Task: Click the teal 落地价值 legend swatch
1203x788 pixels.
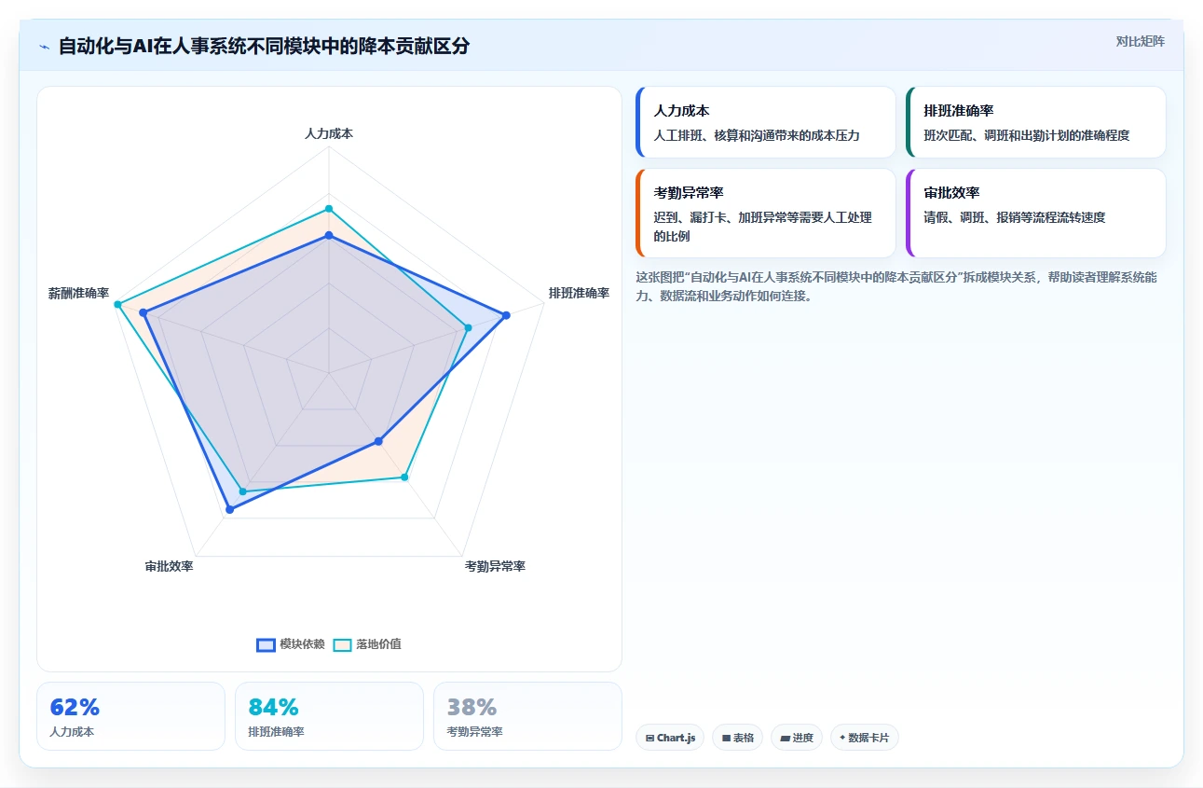Action: coord(343,644)
